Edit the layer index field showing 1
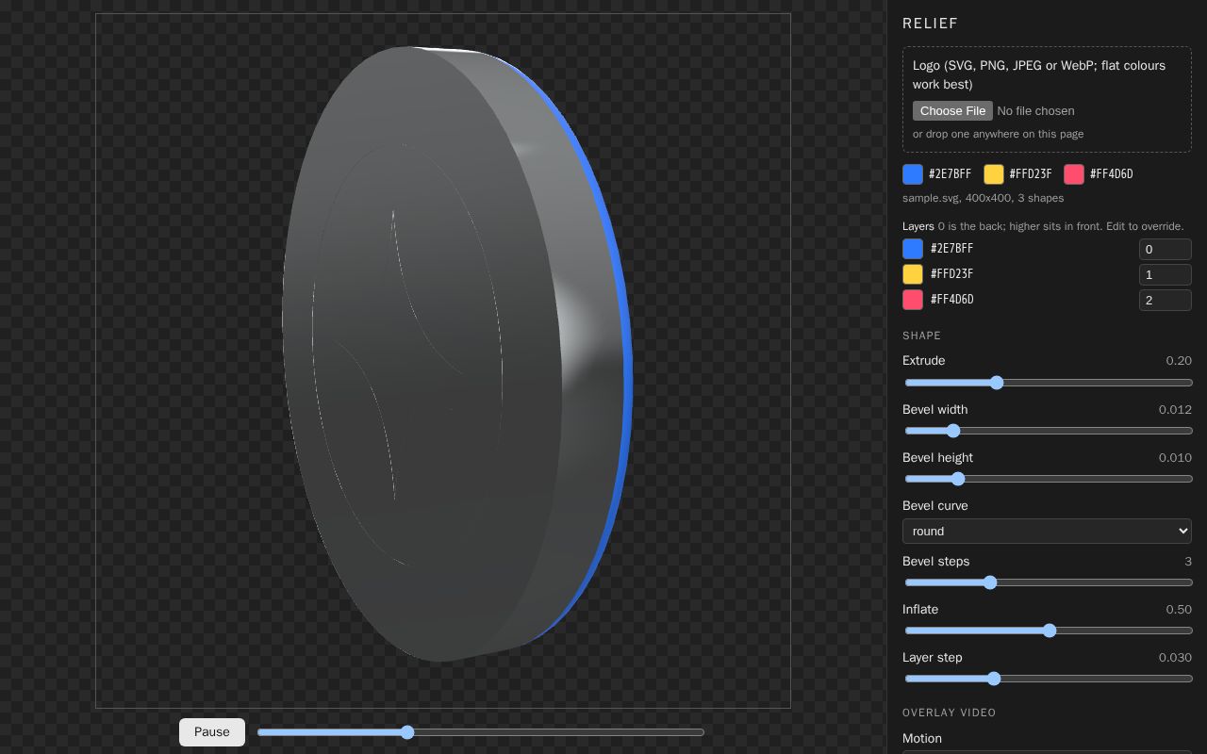The width and height of the screenshot is (1207, 754). tap(1166, 274)
